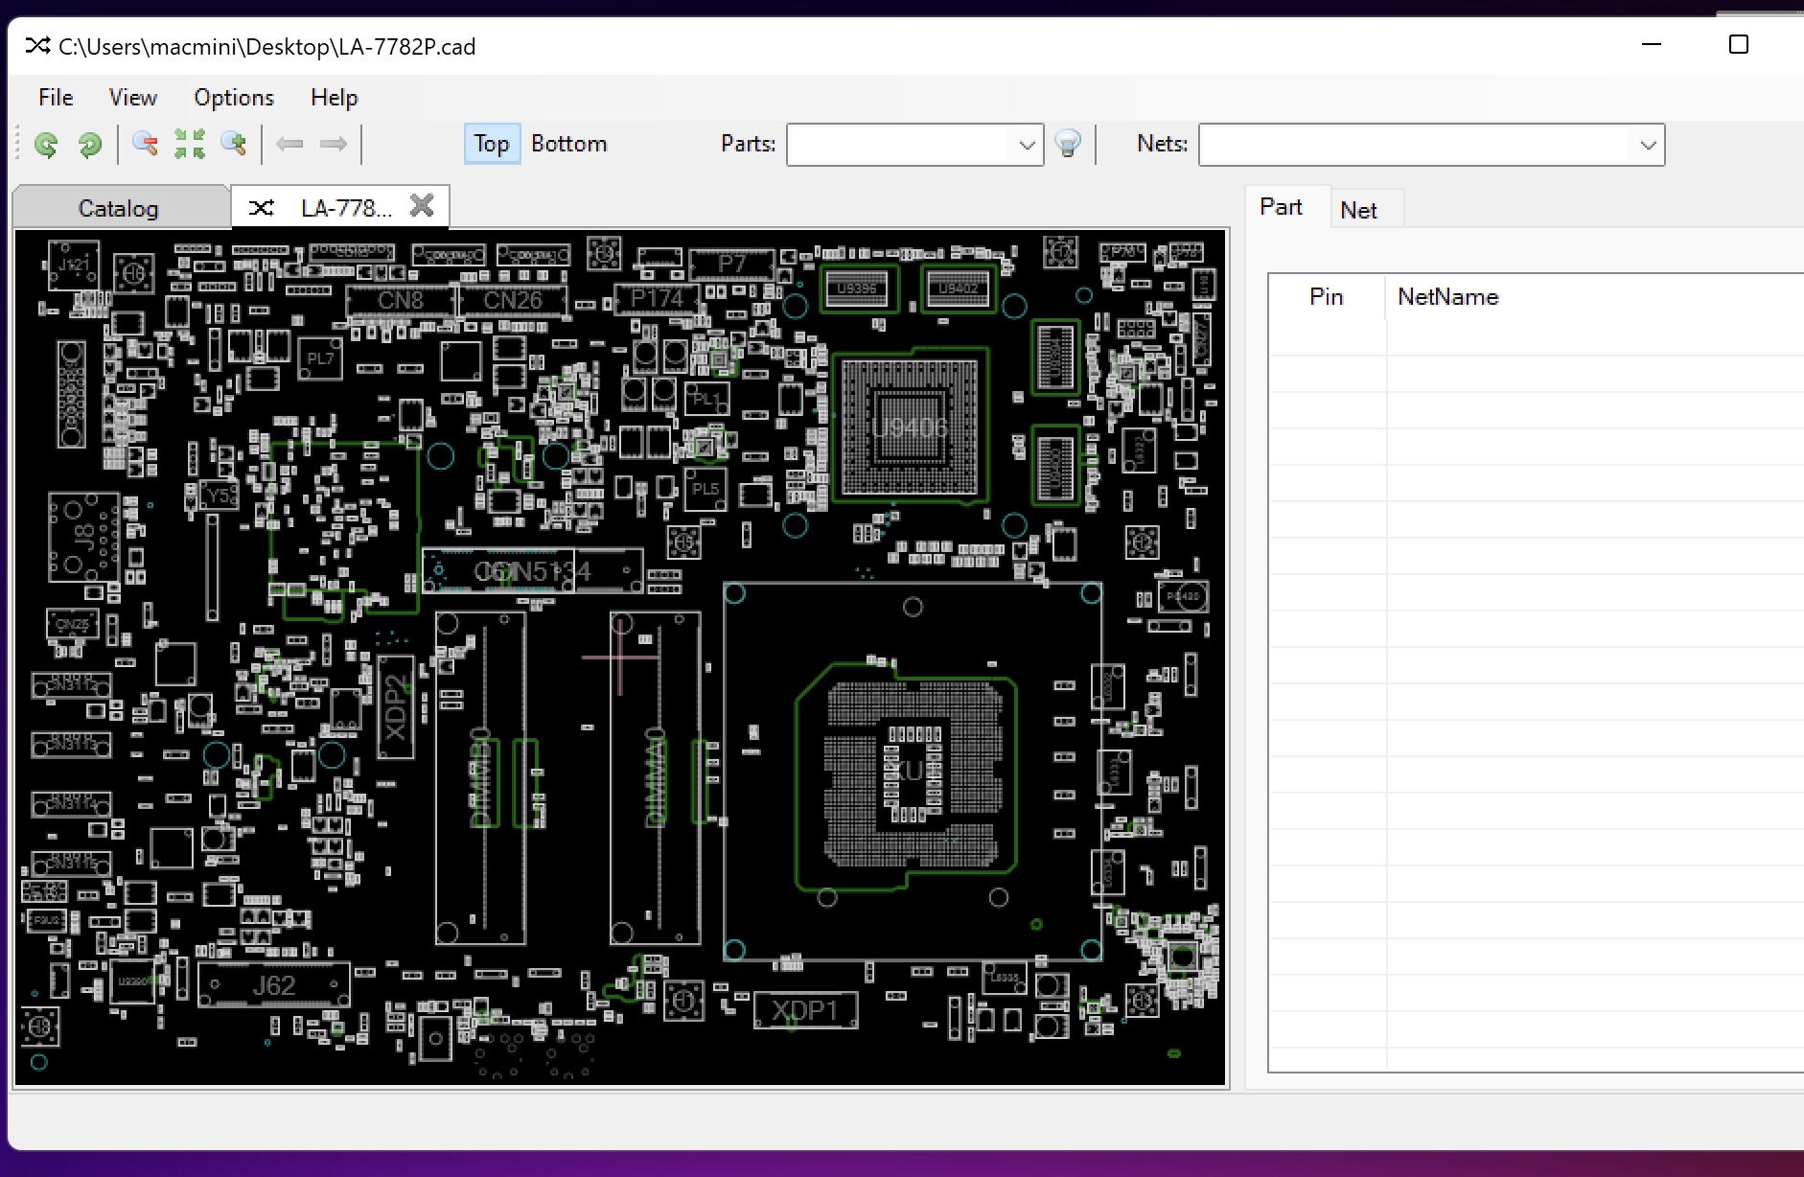Open the View menu
Viewport: 1804px width, 1177px height.
[132, 98]
